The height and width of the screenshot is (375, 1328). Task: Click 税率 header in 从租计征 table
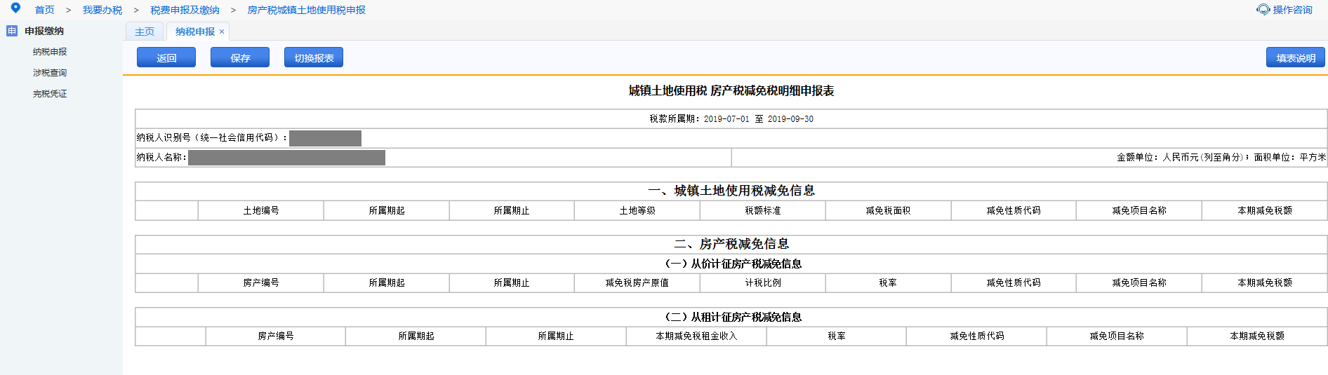coord(837,336)
